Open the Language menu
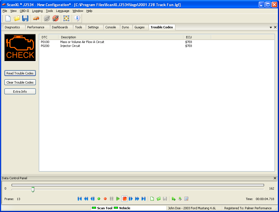 (63, 11)
